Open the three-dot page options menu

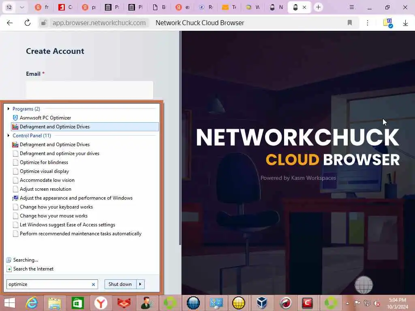[367, 23]
